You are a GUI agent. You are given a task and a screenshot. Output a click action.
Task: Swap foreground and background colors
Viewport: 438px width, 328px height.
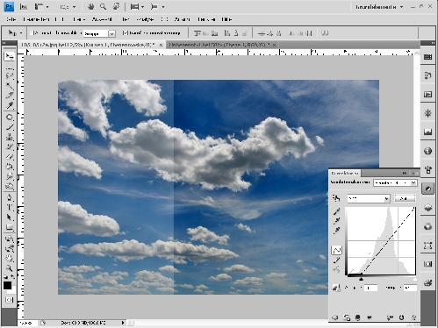coord(12,276)
